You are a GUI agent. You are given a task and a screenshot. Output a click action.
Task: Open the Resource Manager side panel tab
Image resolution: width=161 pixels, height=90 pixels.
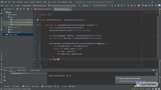coord(2,23)
